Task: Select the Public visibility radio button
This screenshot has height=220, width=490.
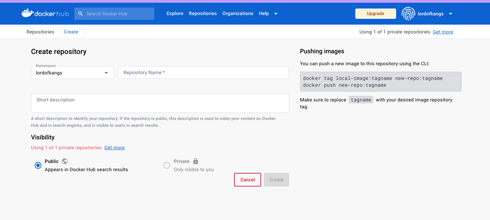Action: 38,165
